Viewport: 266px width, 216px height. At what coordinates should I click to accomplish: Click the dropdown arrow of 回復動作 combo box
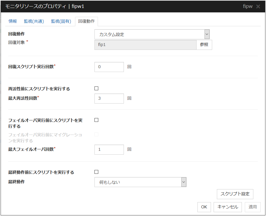207,35
